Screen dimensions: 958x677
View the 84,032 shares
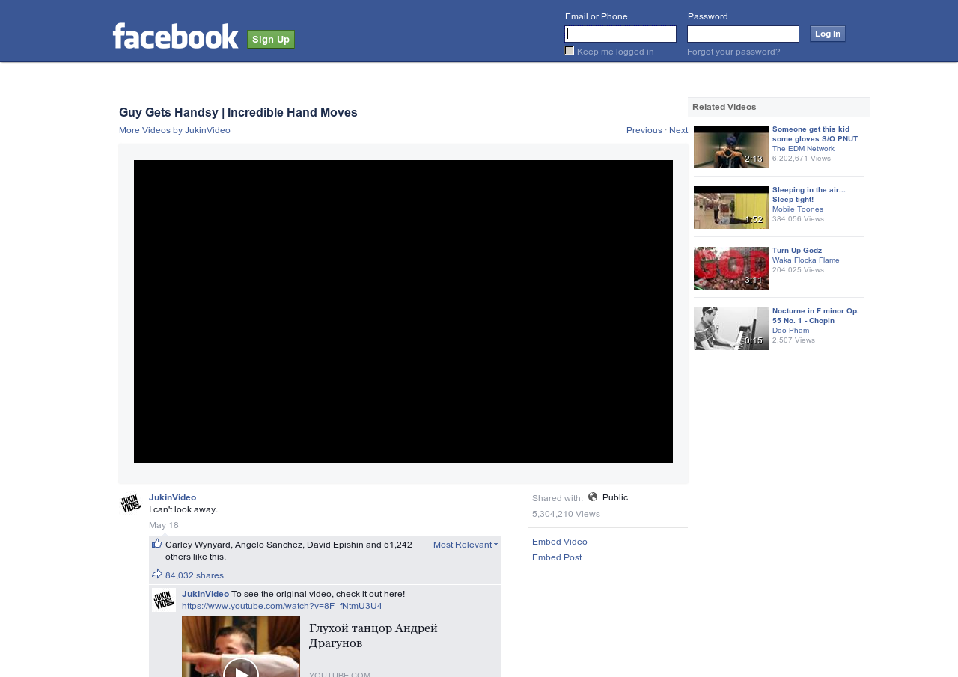pyautogui.click(x=195, y=575)
